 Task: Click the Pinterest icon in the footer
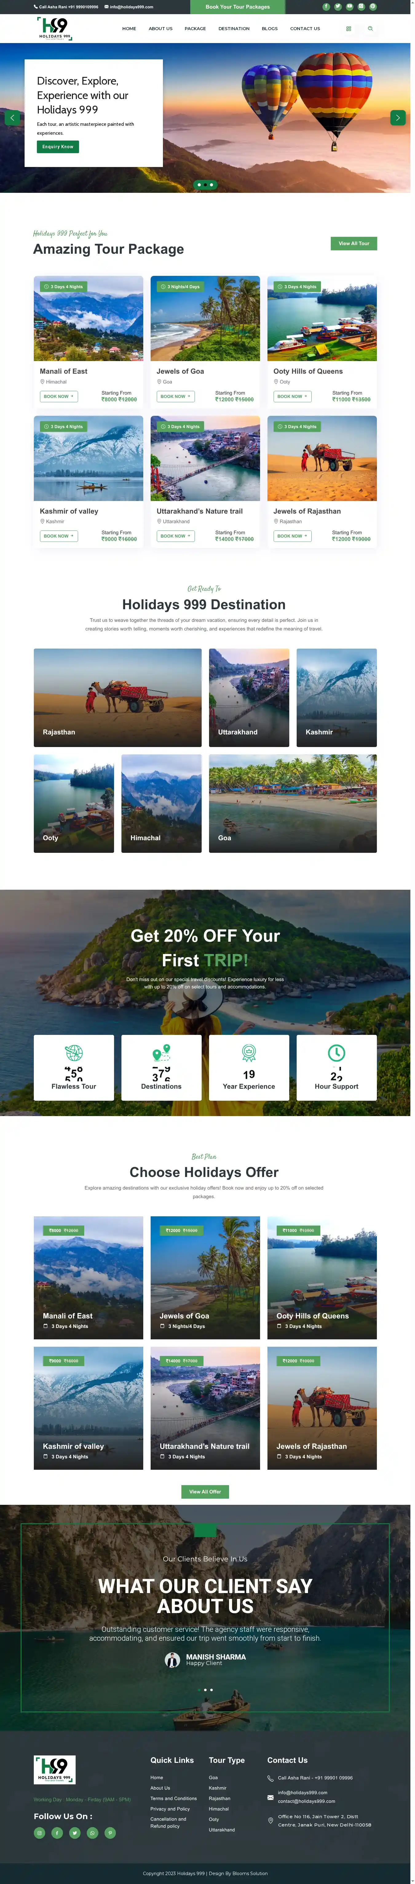tap(110, 1833)
